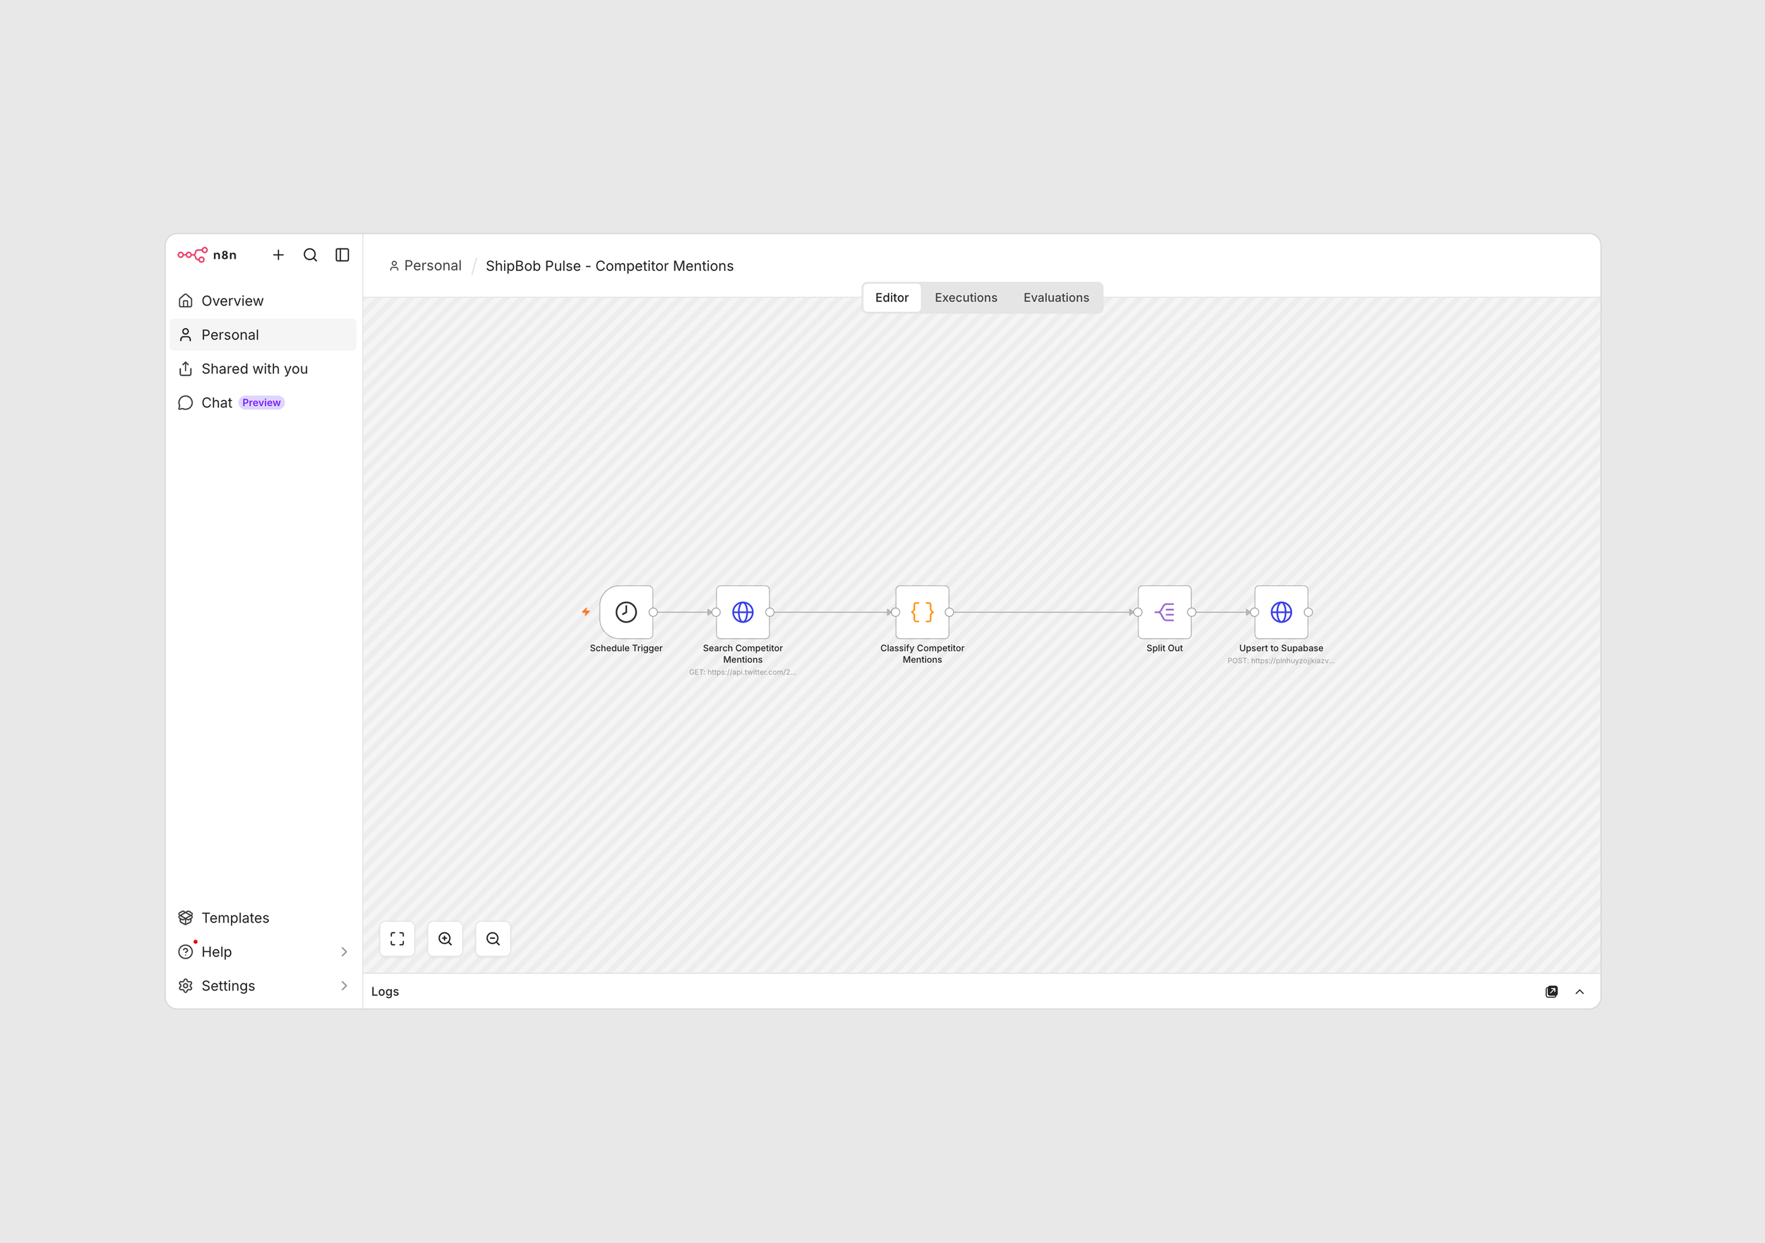Collapse sidebar with panel toggle icon

click(x=343, y=256)
